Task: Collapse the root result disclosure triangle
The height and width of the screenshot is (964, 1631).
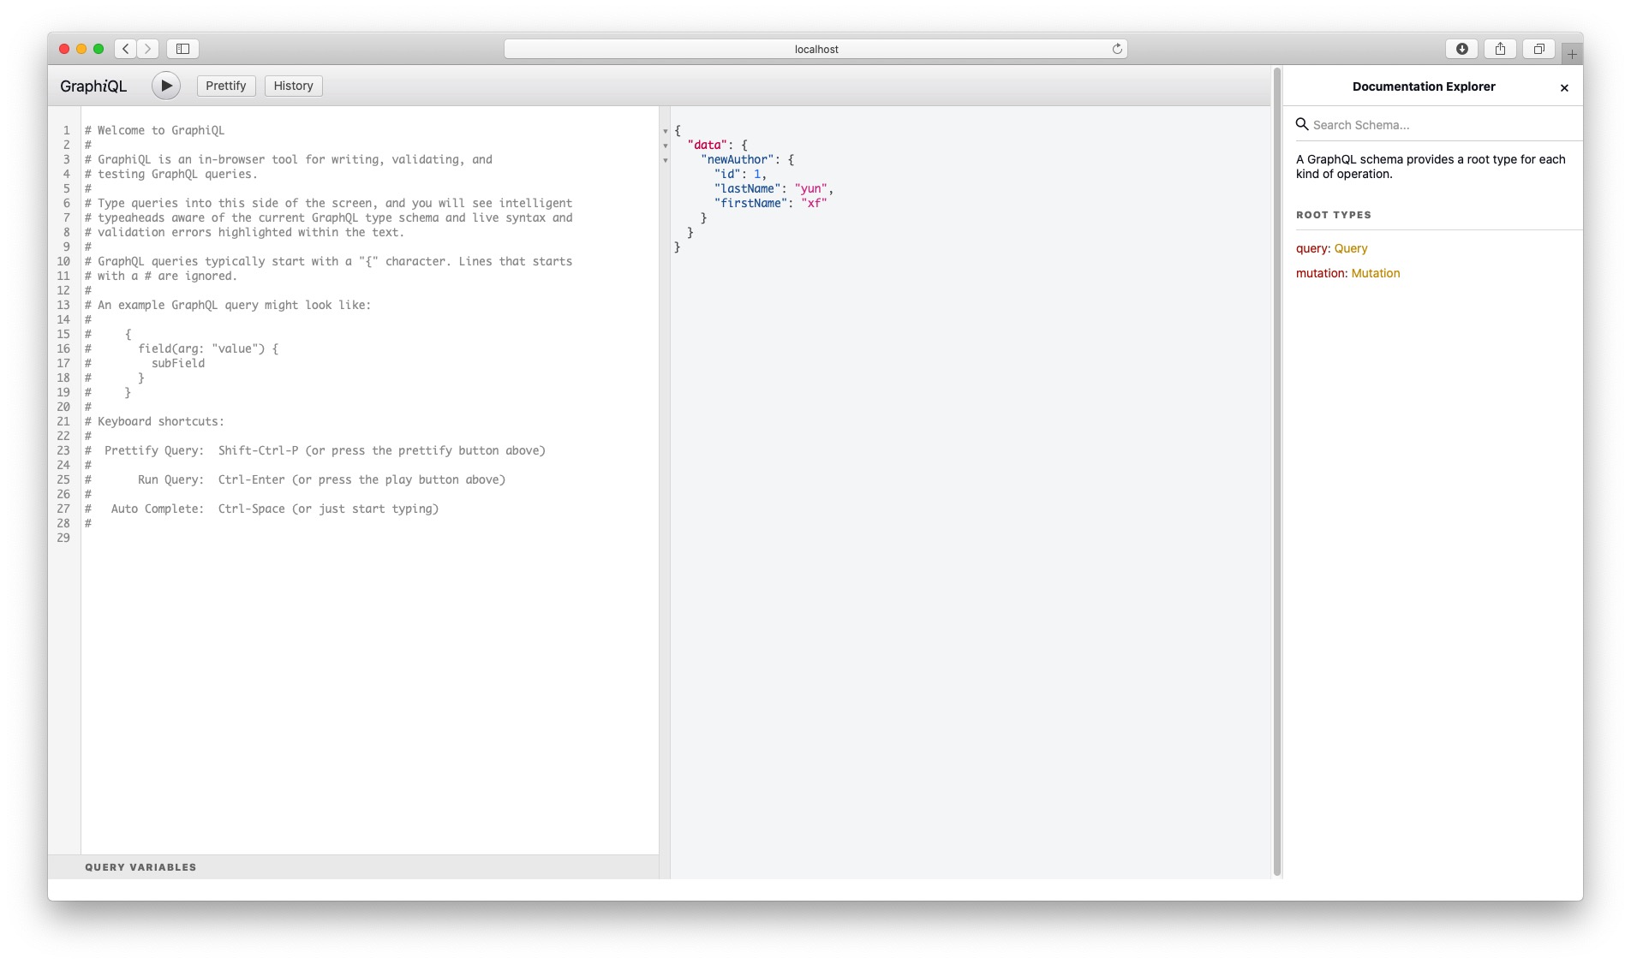Action: [666, 131]
